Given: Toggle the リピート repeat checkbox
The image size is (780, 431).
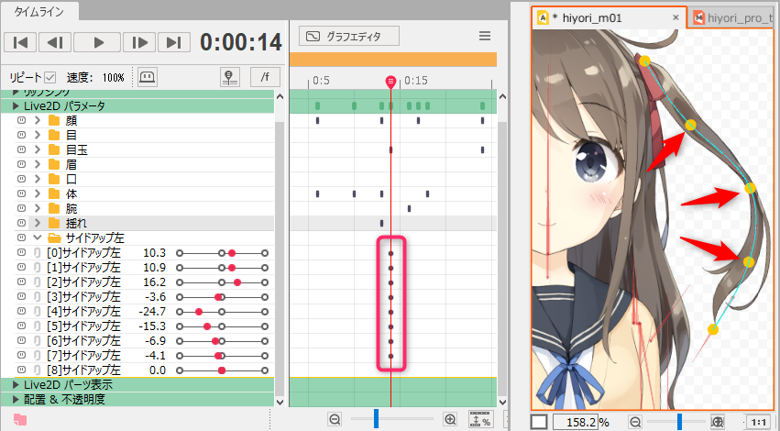Looking at the screenshot, I should pyautogui.click(x=50, y=78).
